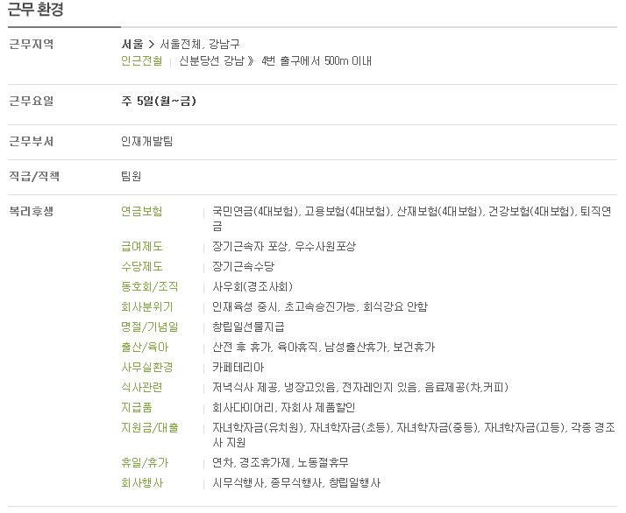Click the 서울전체, 강남구 location text

point(200,45)
